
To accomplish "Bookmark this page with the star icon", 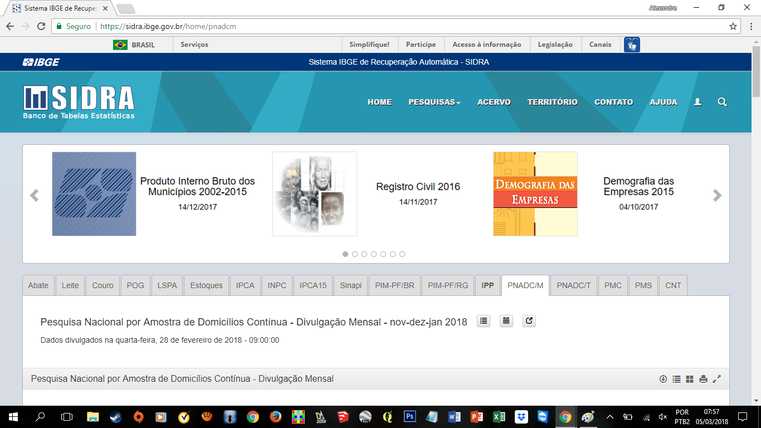I will (733, 26).
